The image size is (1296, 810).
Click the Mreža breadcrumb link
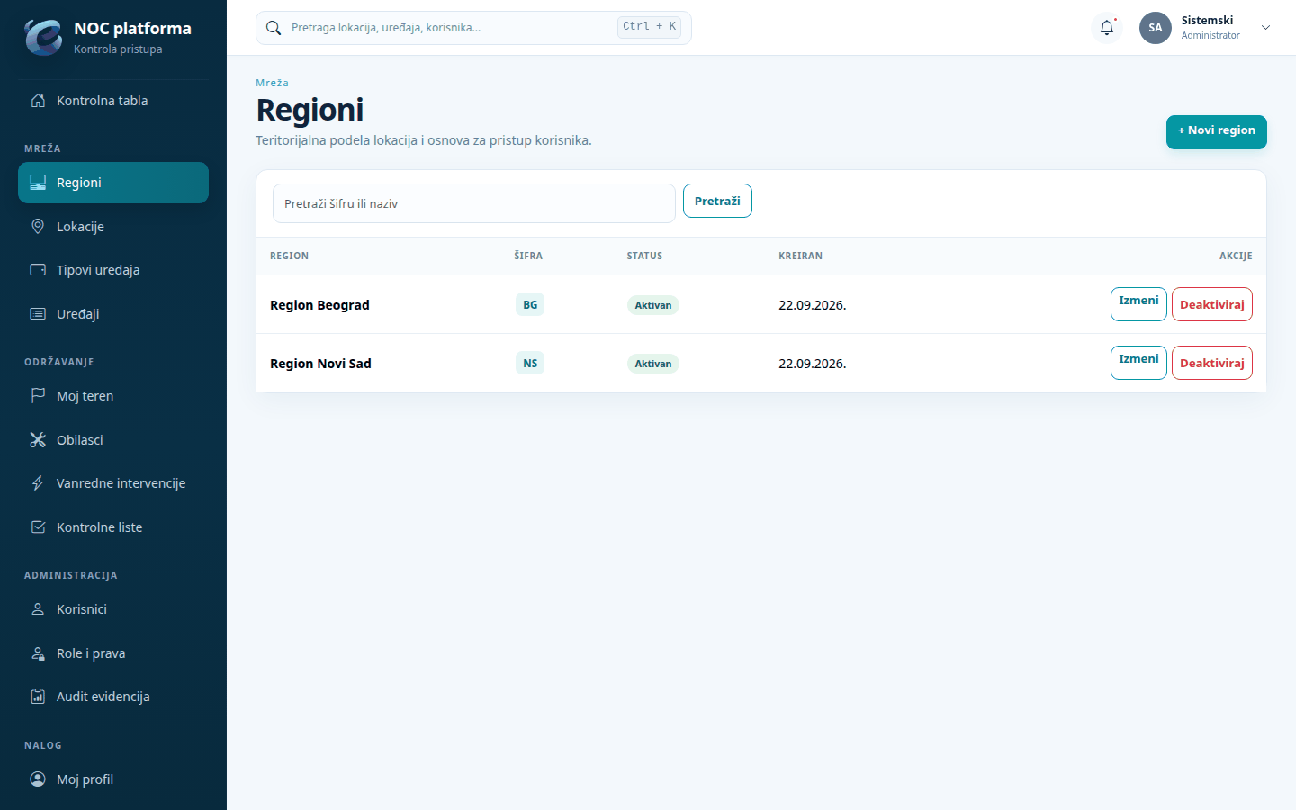click(272, 83)
